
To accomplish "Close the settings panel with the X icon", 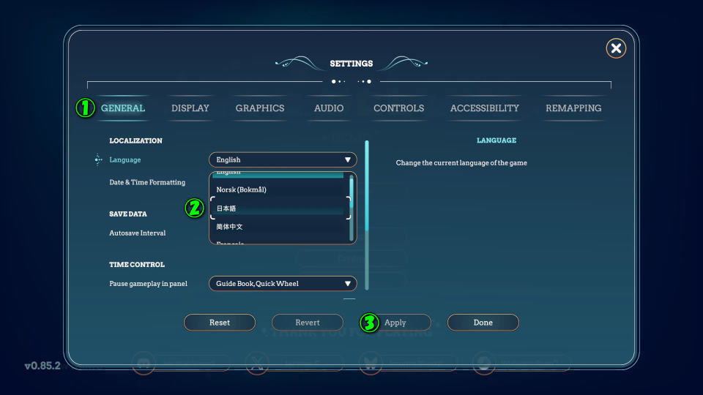I will [616, 48].
